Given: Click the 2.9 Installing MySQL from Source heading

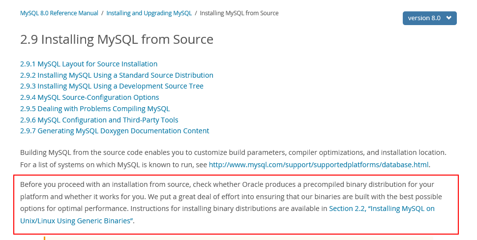Looking at the screenshot, I should click(x=117, y=39).
